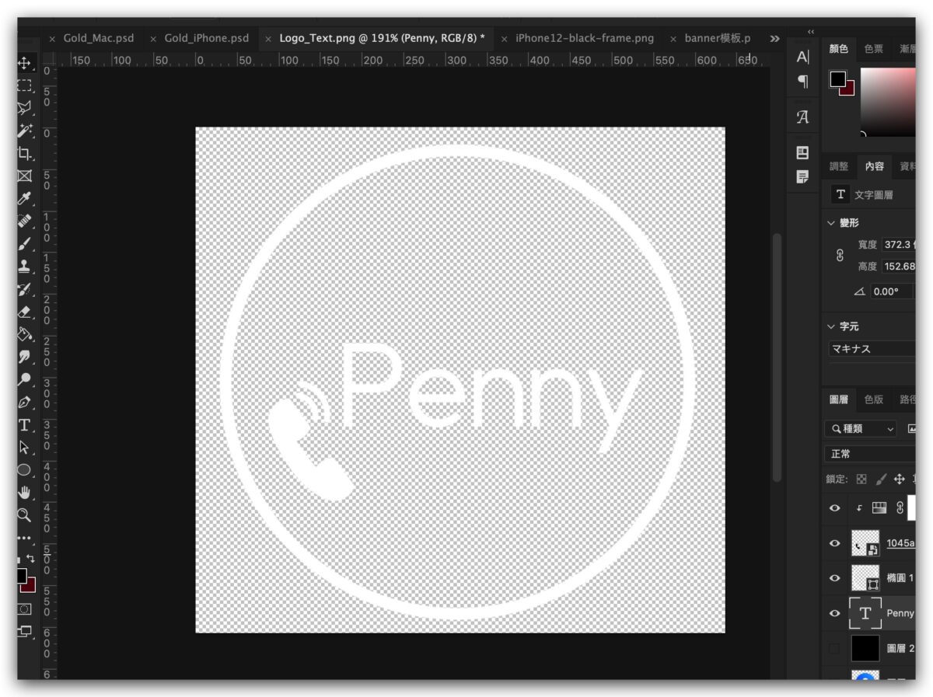Open the Edit Toolbar three-dots menu
Viewport: 933px width, 697px height.
click(24, 537)
